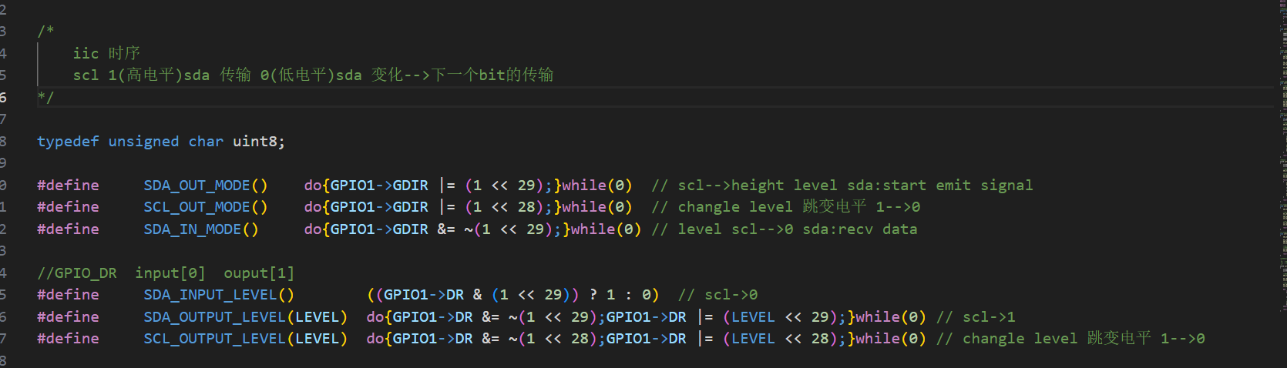Image resolution: width=1287 pixels, height=368 pixels.
Task: Click the 'typedef' keyword
Action: 68,142
